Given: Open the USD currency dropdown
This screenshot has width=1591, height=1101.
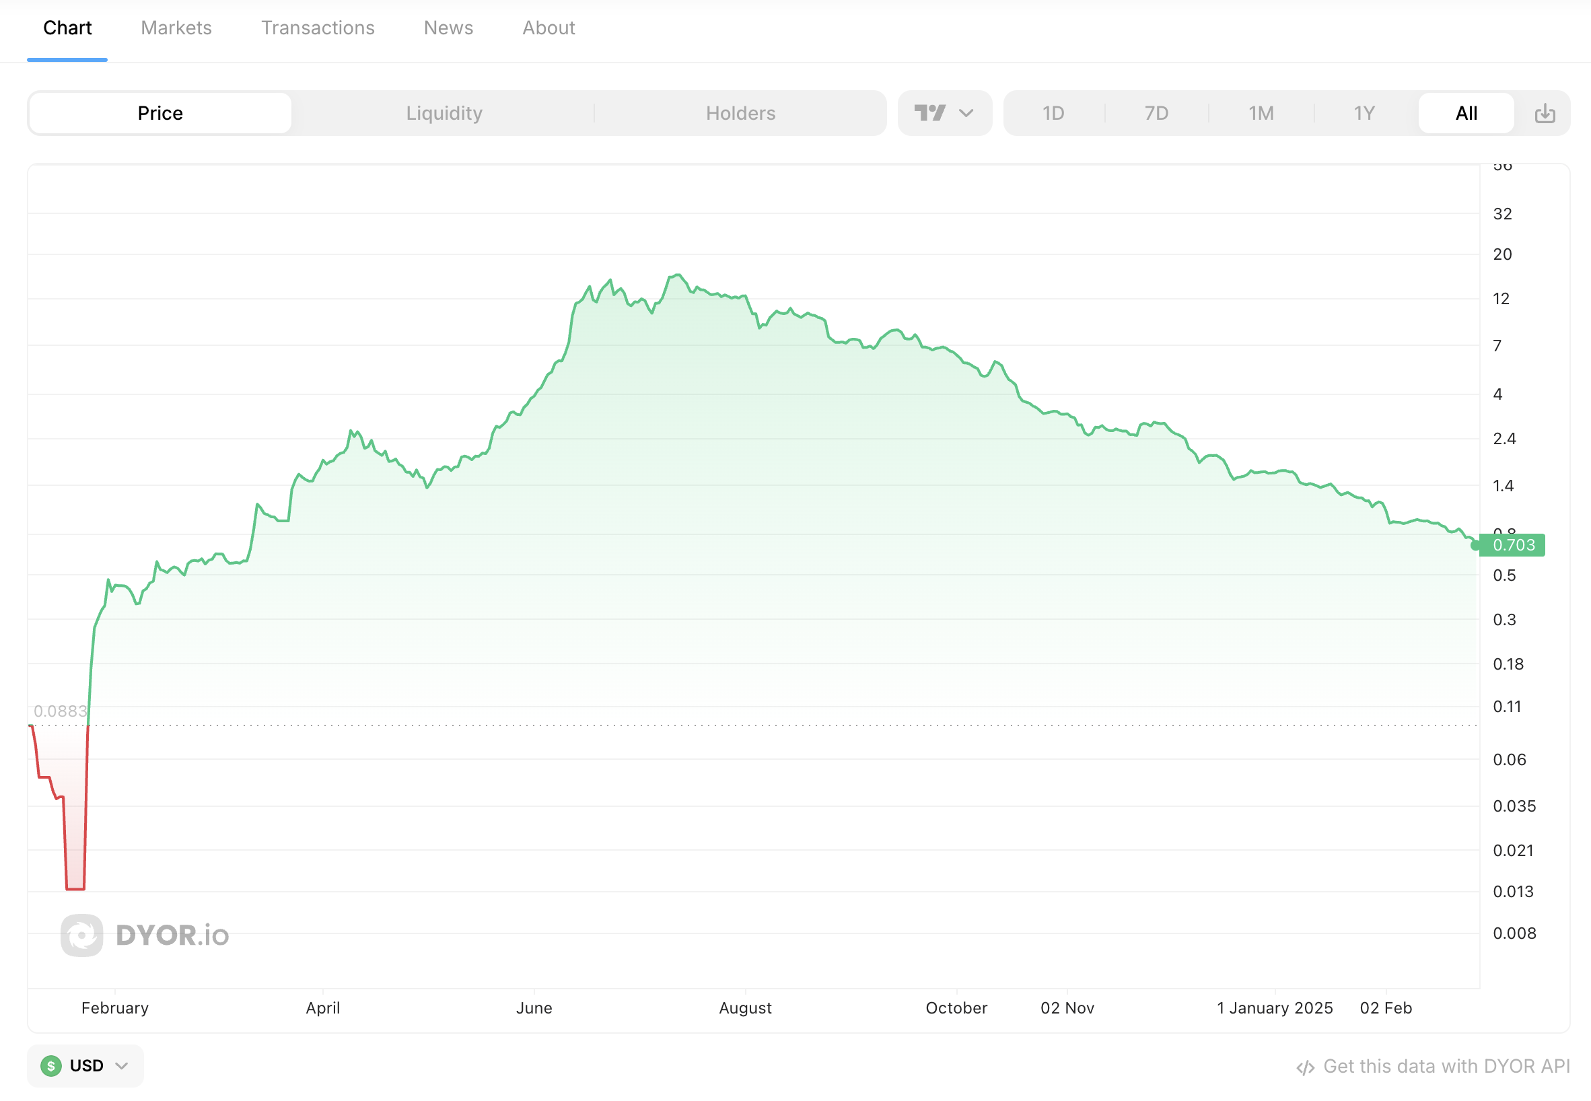Looking at the screenshot, I should click(85, 1066).
